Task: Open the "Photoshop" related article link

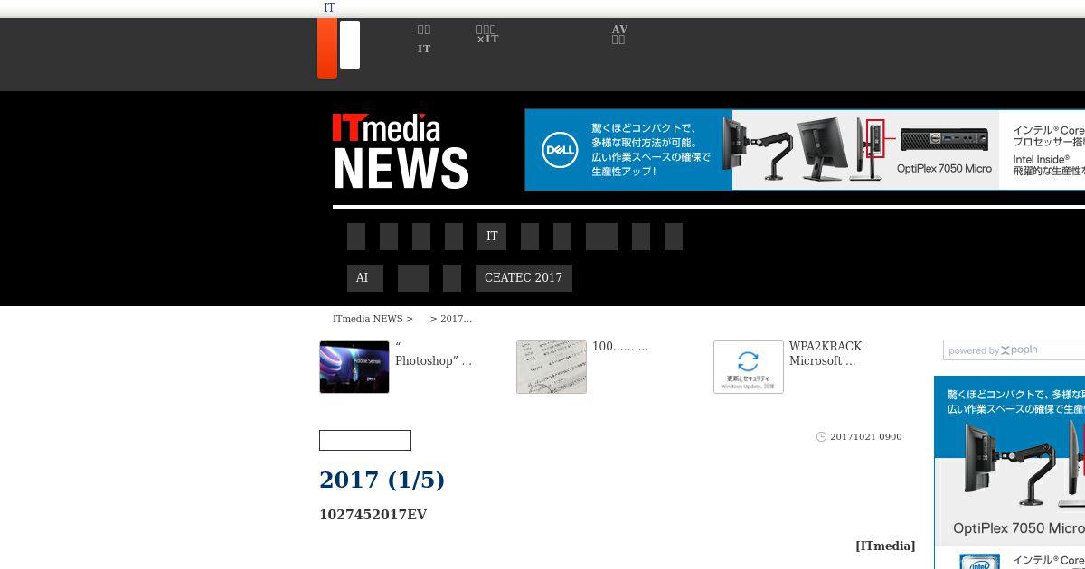Action: pos(433,354)
